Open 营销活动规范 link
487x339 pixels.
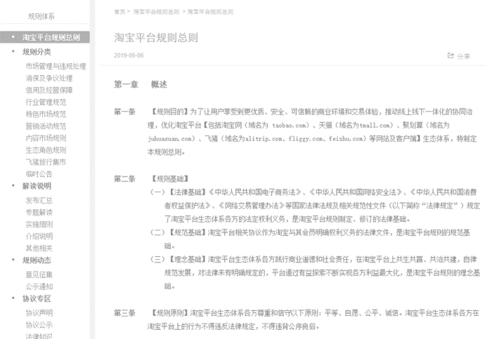pyautogui.click(x=46, y=126)
